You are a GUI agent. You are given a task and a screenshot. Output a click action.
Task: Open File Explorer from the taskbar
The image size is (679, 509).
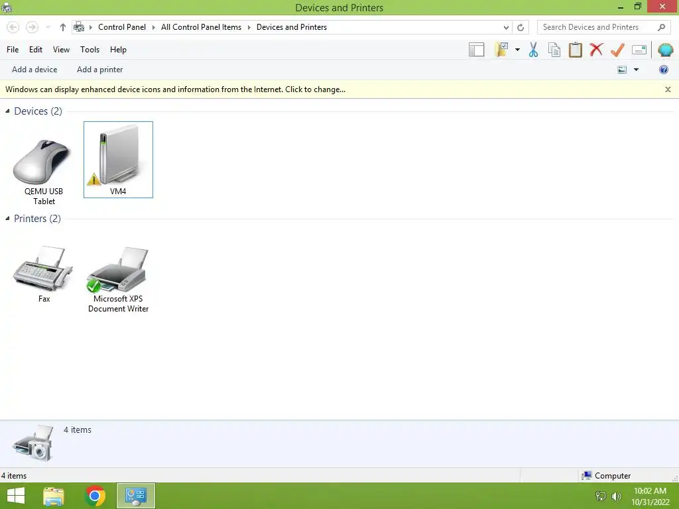[x=54, y=496]
